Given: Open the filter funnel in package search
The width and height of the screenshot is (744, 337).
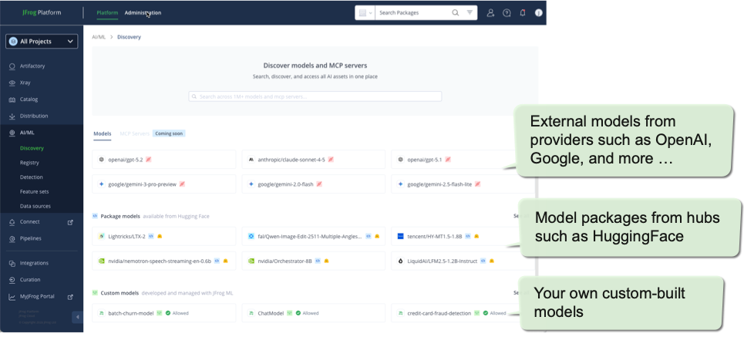Looking at the screenshot, I should pos(470,13).
